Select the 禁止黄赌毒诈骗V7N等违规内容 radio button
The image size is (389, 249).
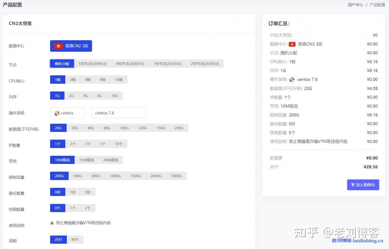pos(52,223)
